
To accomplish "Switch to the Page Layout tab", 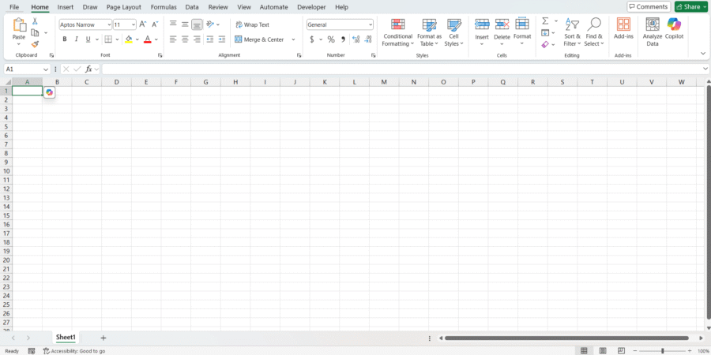I will [124, 7].
